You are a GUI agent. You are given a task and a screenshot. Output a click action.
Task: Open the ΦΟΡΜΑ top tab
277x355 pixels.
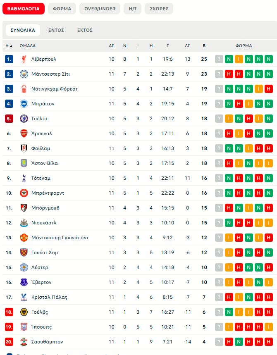(62, 9)
